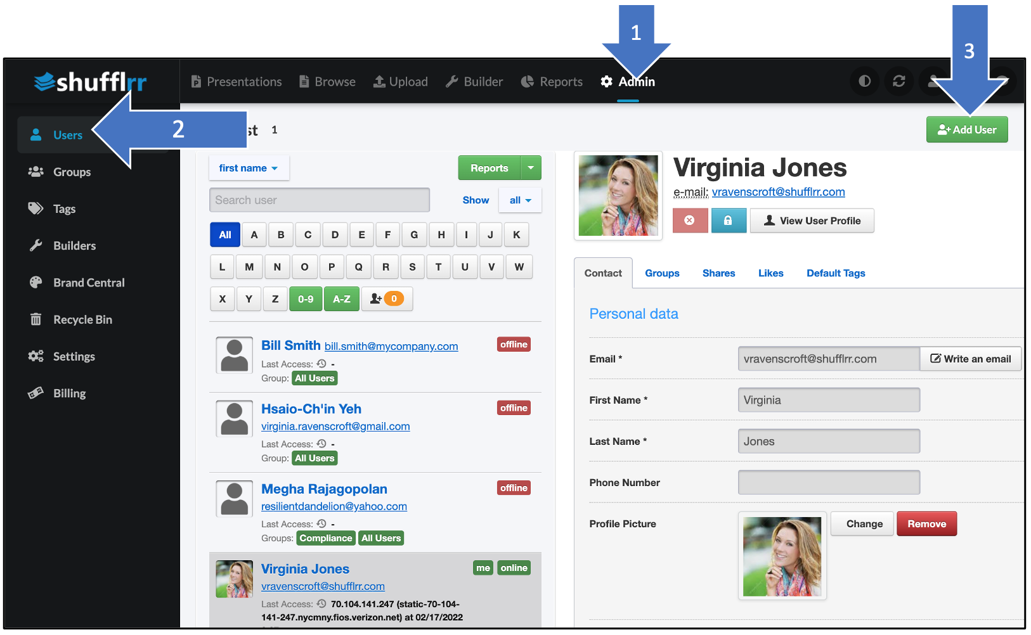The width and height of the screenshot is (1031, 635).
Task: Click bill.smith@mycompany.com email link
Action: click(x=391, y=347)
